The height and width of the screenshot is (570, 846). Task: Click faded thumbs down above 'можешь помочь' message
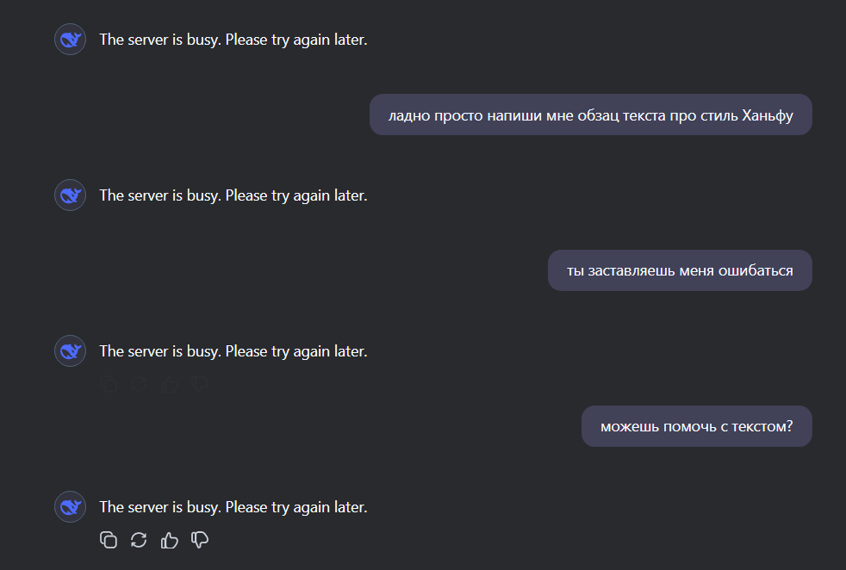[x=200, y=384]
